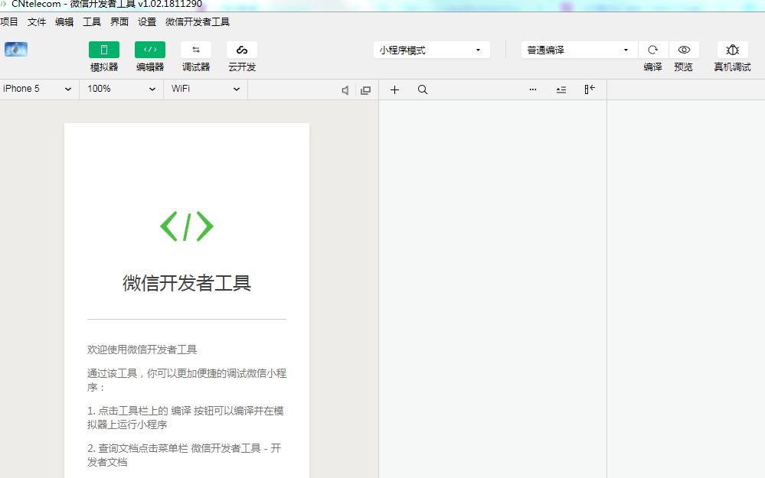Open the iPhone 5 device dropdown
Screen dimensions: 765x478
pos(38,89)
